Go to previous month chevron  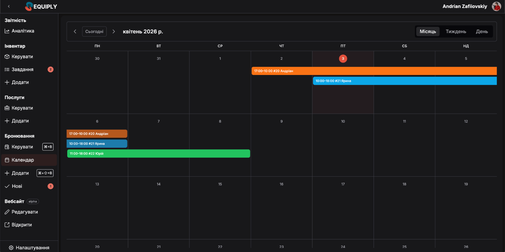pyautogui.click(x=75, y=31)
